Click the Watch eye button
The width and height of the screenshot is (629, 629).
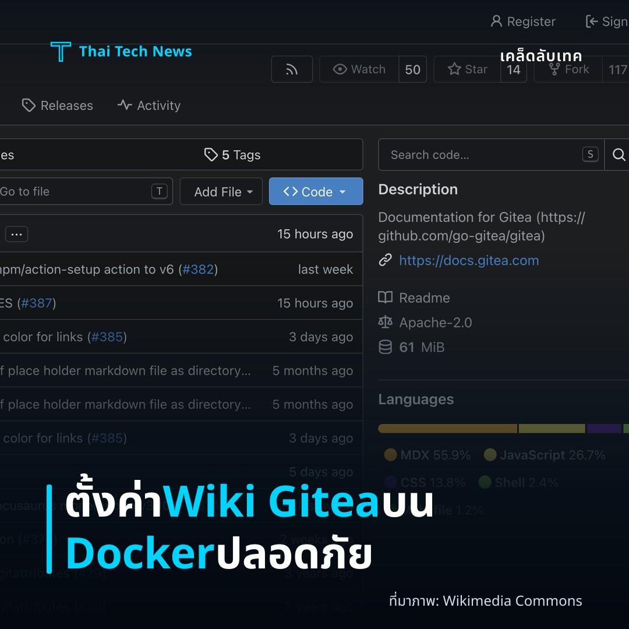tap(359, 69)
